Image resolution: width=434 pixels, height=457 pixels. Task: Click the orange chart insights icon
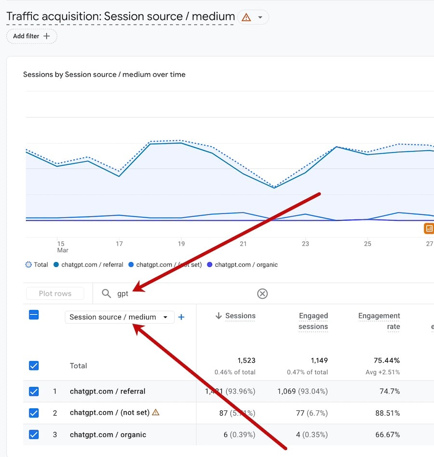429,228
